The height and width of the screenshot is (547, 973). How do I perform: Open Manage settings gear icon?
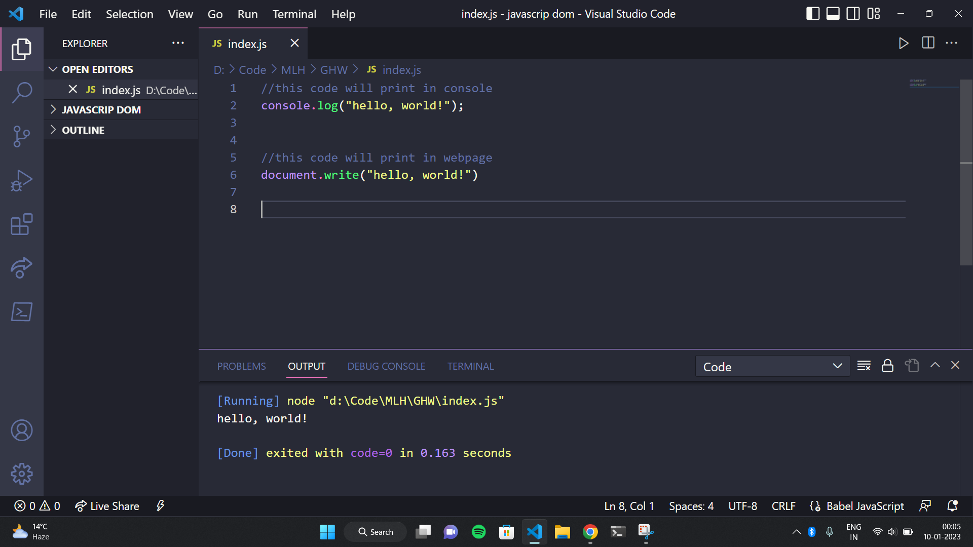coord(21,474)
